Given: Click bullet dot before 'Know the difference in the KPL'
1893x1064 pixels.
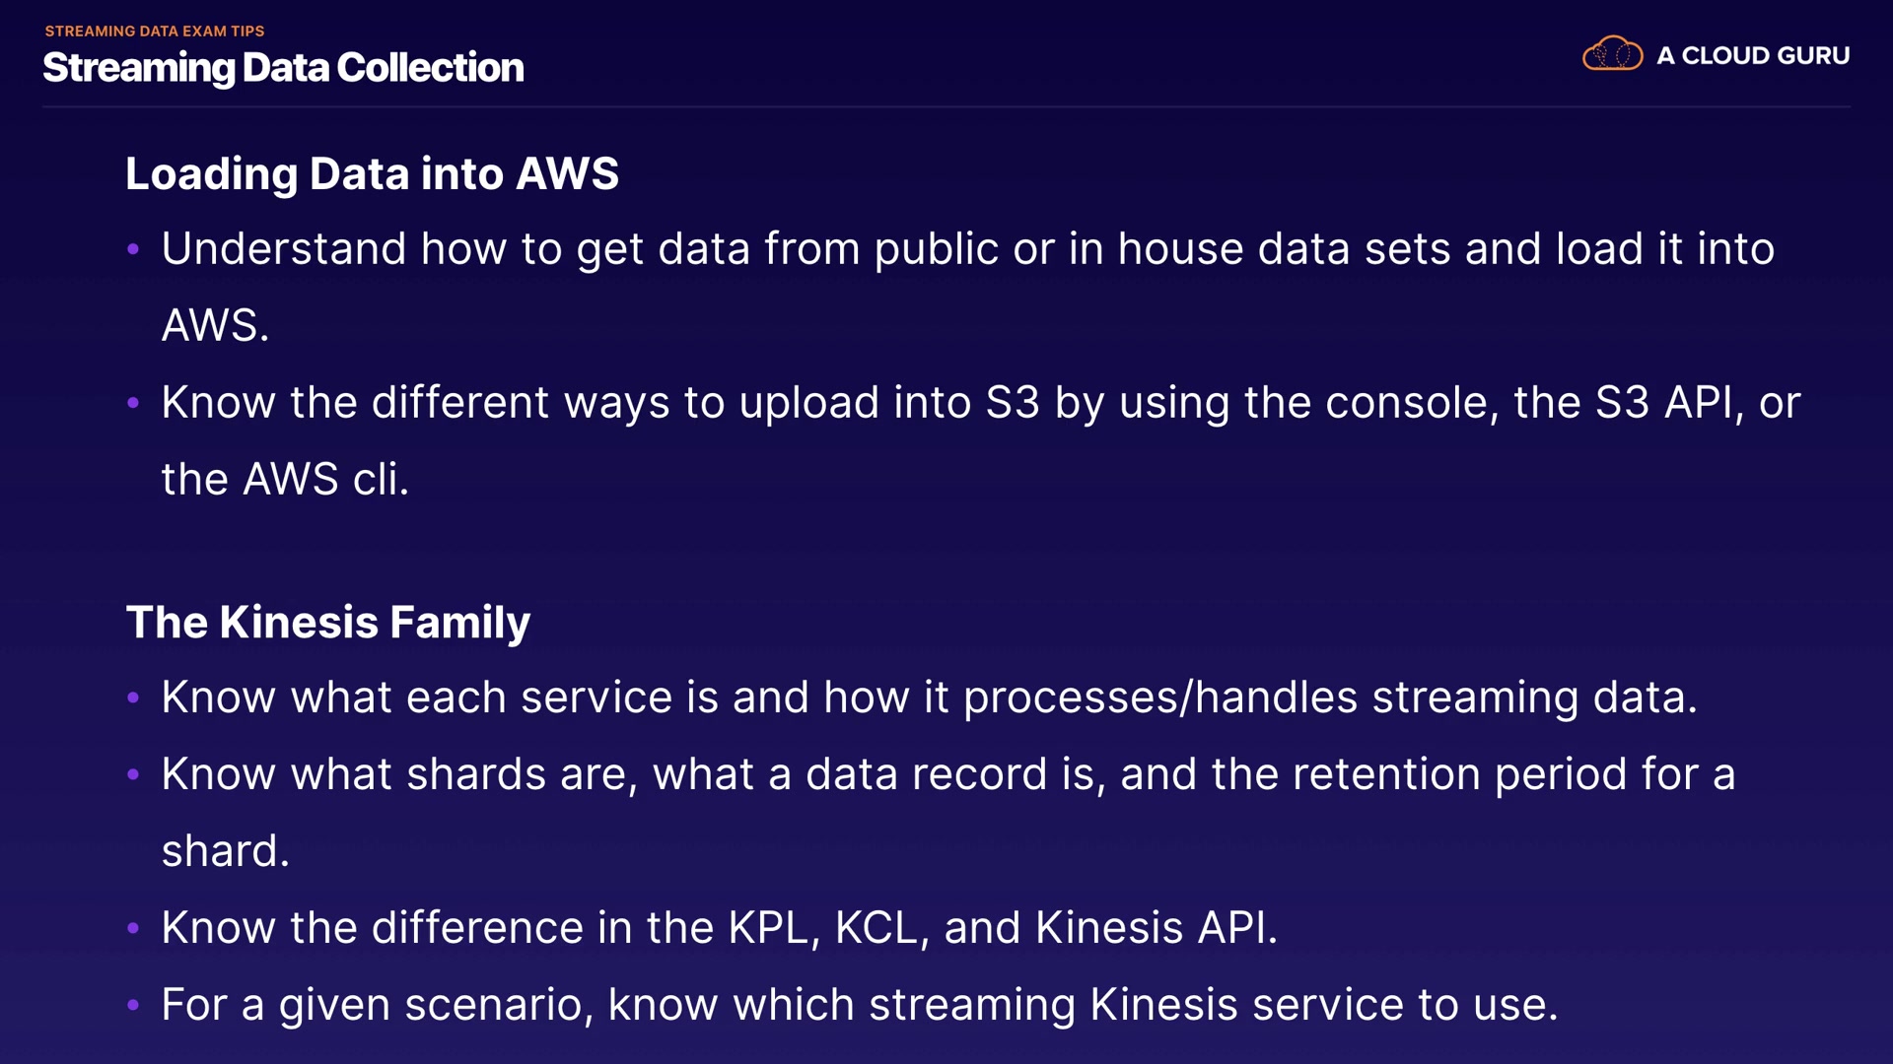Looking at the screenshot, I should pyautogui.click(x=133, y=928).
